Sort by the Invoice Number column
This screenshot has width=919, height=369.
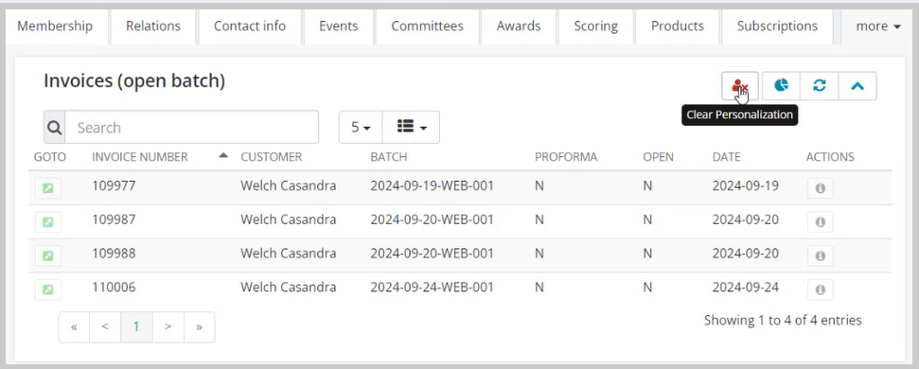139,157
